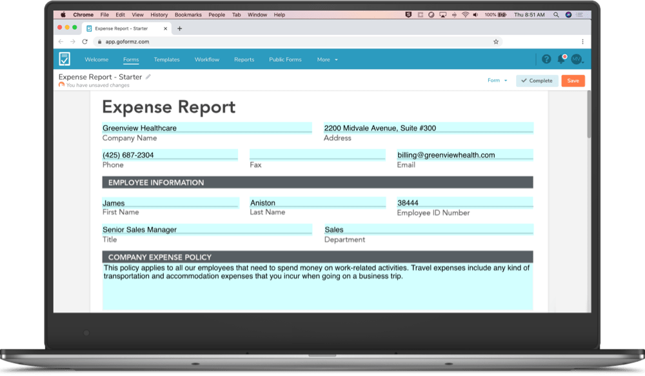
Task: Click the First Name input field
Action: (170, 203)
